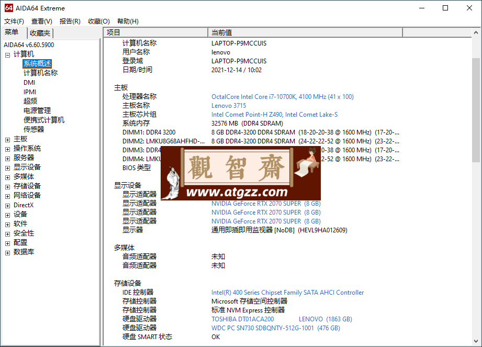Select the 登录域 row
Screen dimensions: 482x347
point(194,61)
